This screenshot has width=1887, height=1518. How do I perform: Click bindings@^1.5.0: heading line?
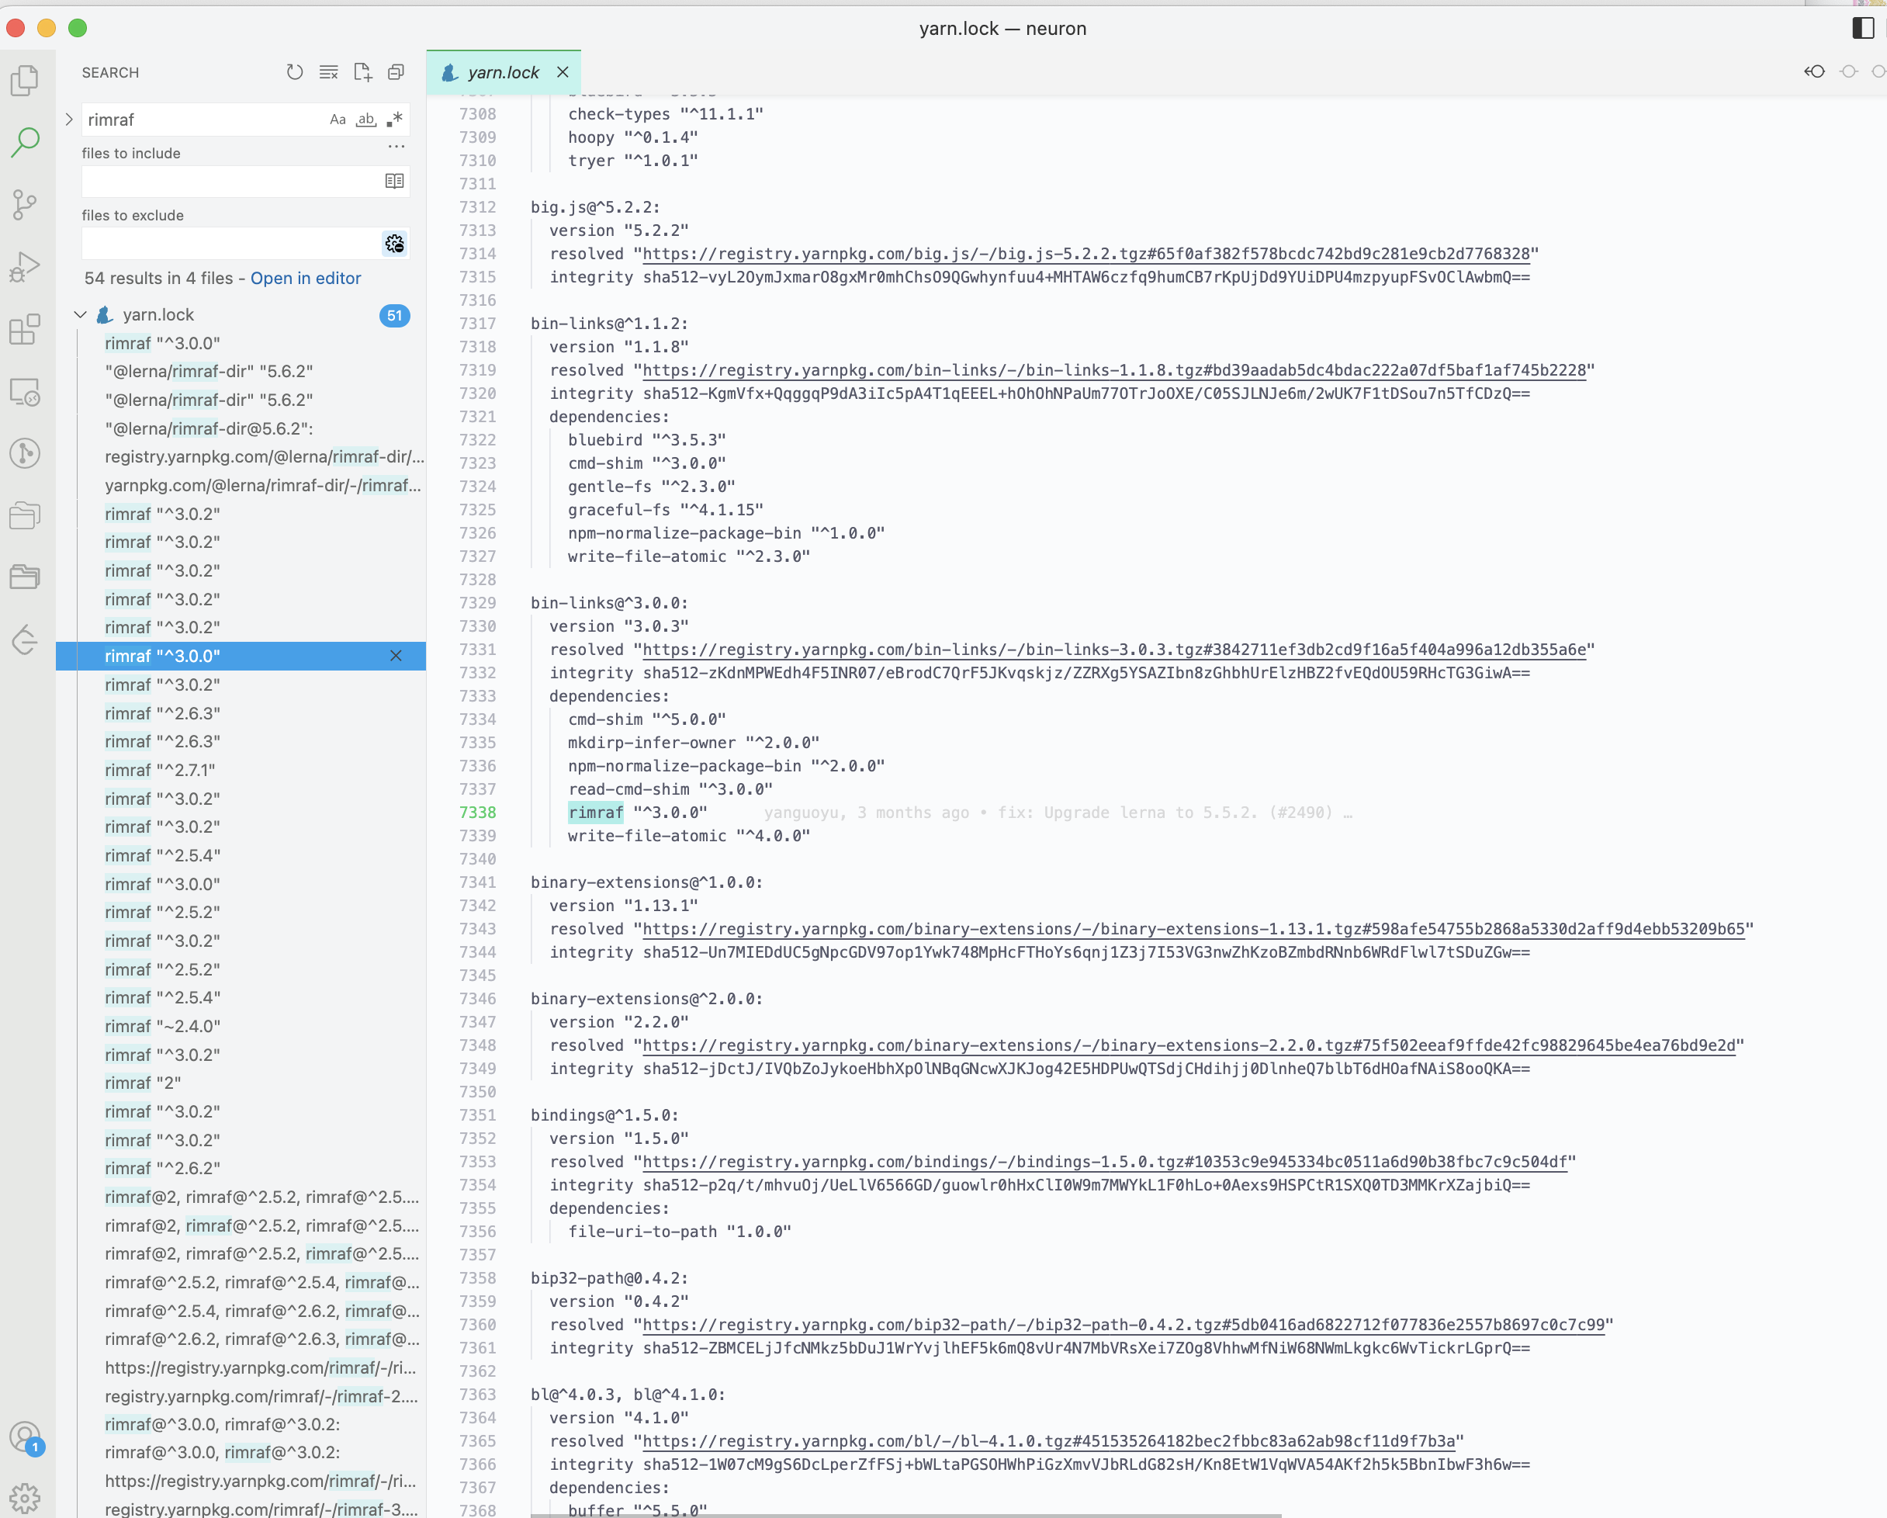604,1115
